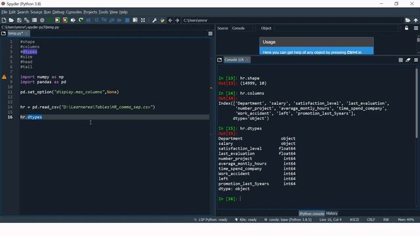Screen dimensions: 420x236
Task: Create a new file with toolbar icon
Action: coord(4,20)
